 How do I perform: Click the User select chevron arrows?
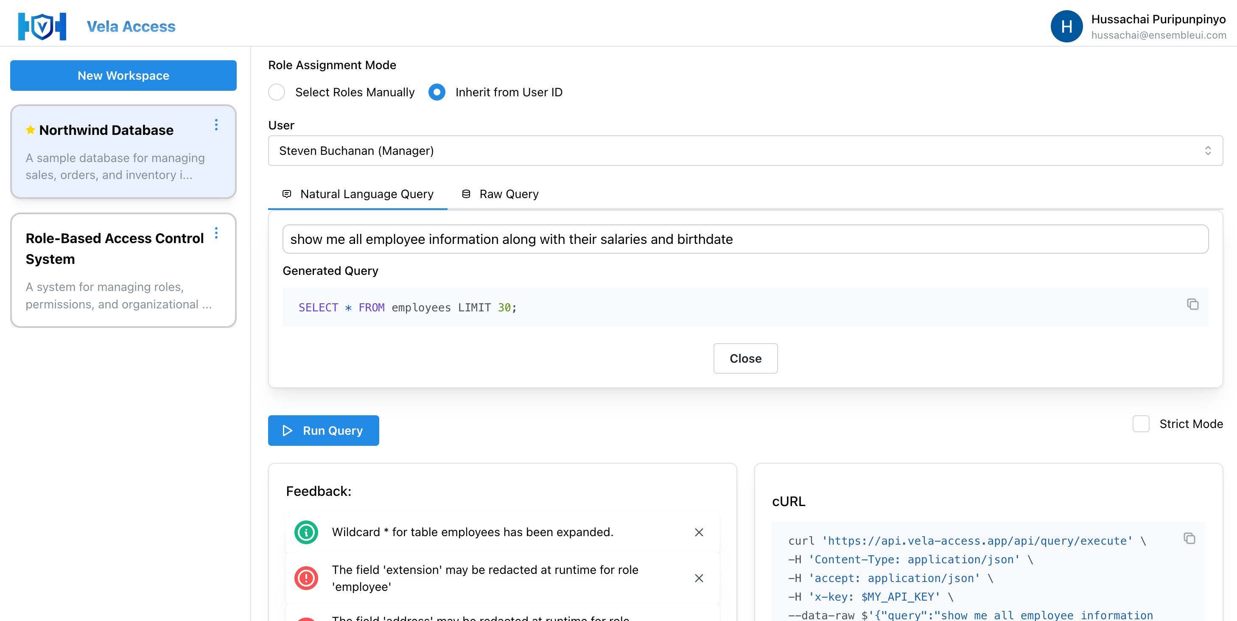pos(1208,151)
